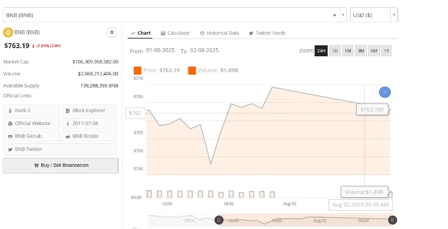
Task: Open the USD ($) currency dropdown
Action: 374,15
